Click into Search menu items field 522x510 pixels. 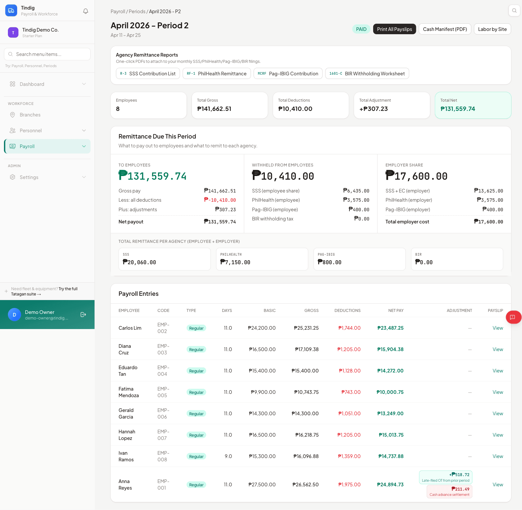47,54
